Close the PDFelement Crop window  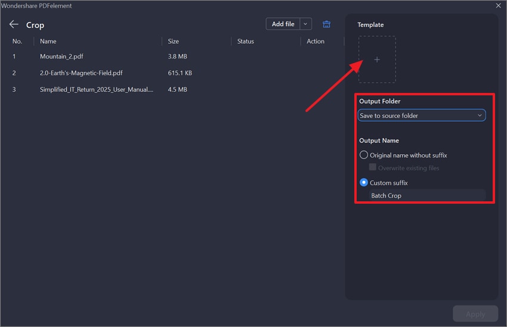pos(498,5)
